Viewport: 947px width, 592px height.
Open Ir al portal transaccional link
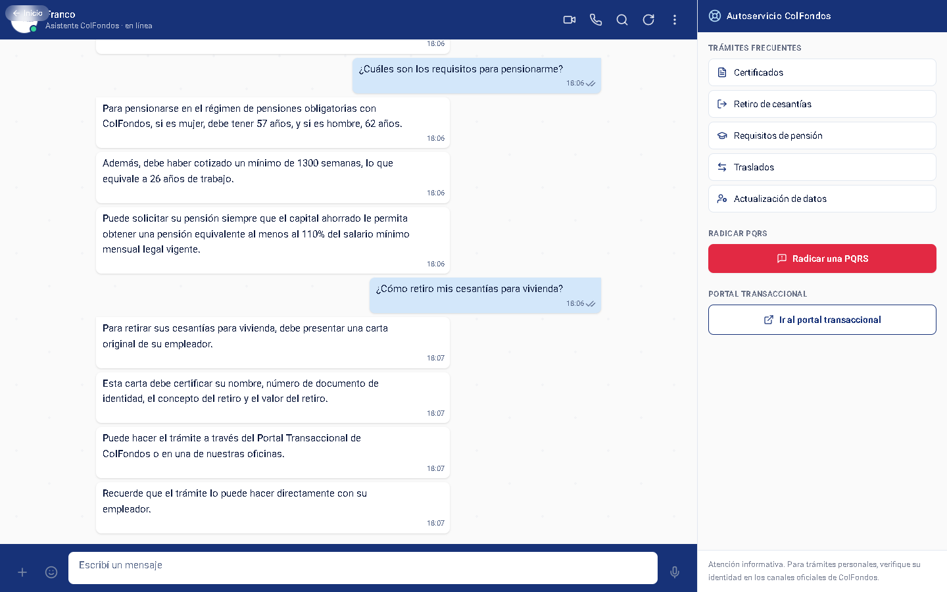point(822,320)
